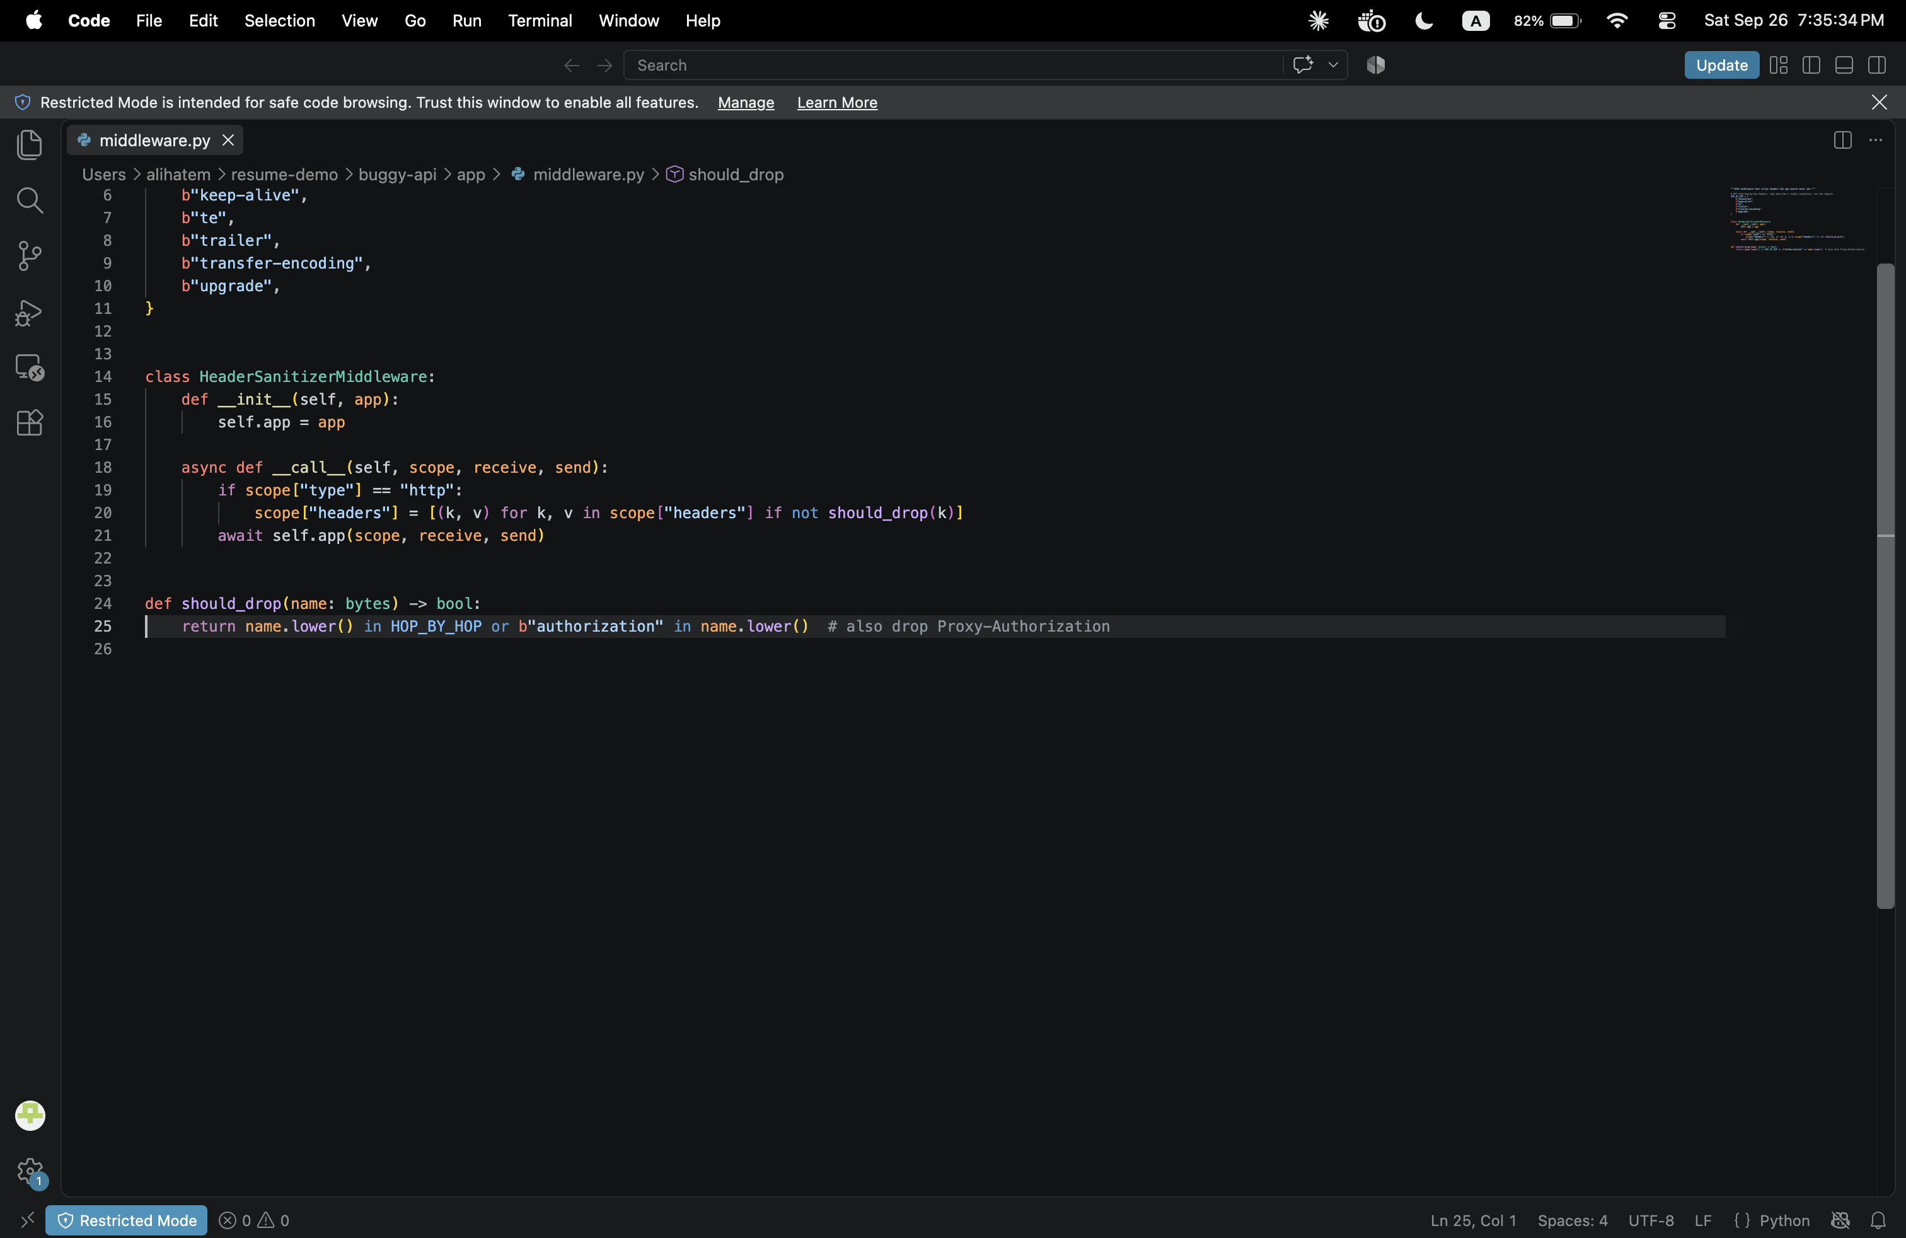Open the Python language mode selector
The width and height of the screenshot is (1906, 1238).
coord(1784,1220)
